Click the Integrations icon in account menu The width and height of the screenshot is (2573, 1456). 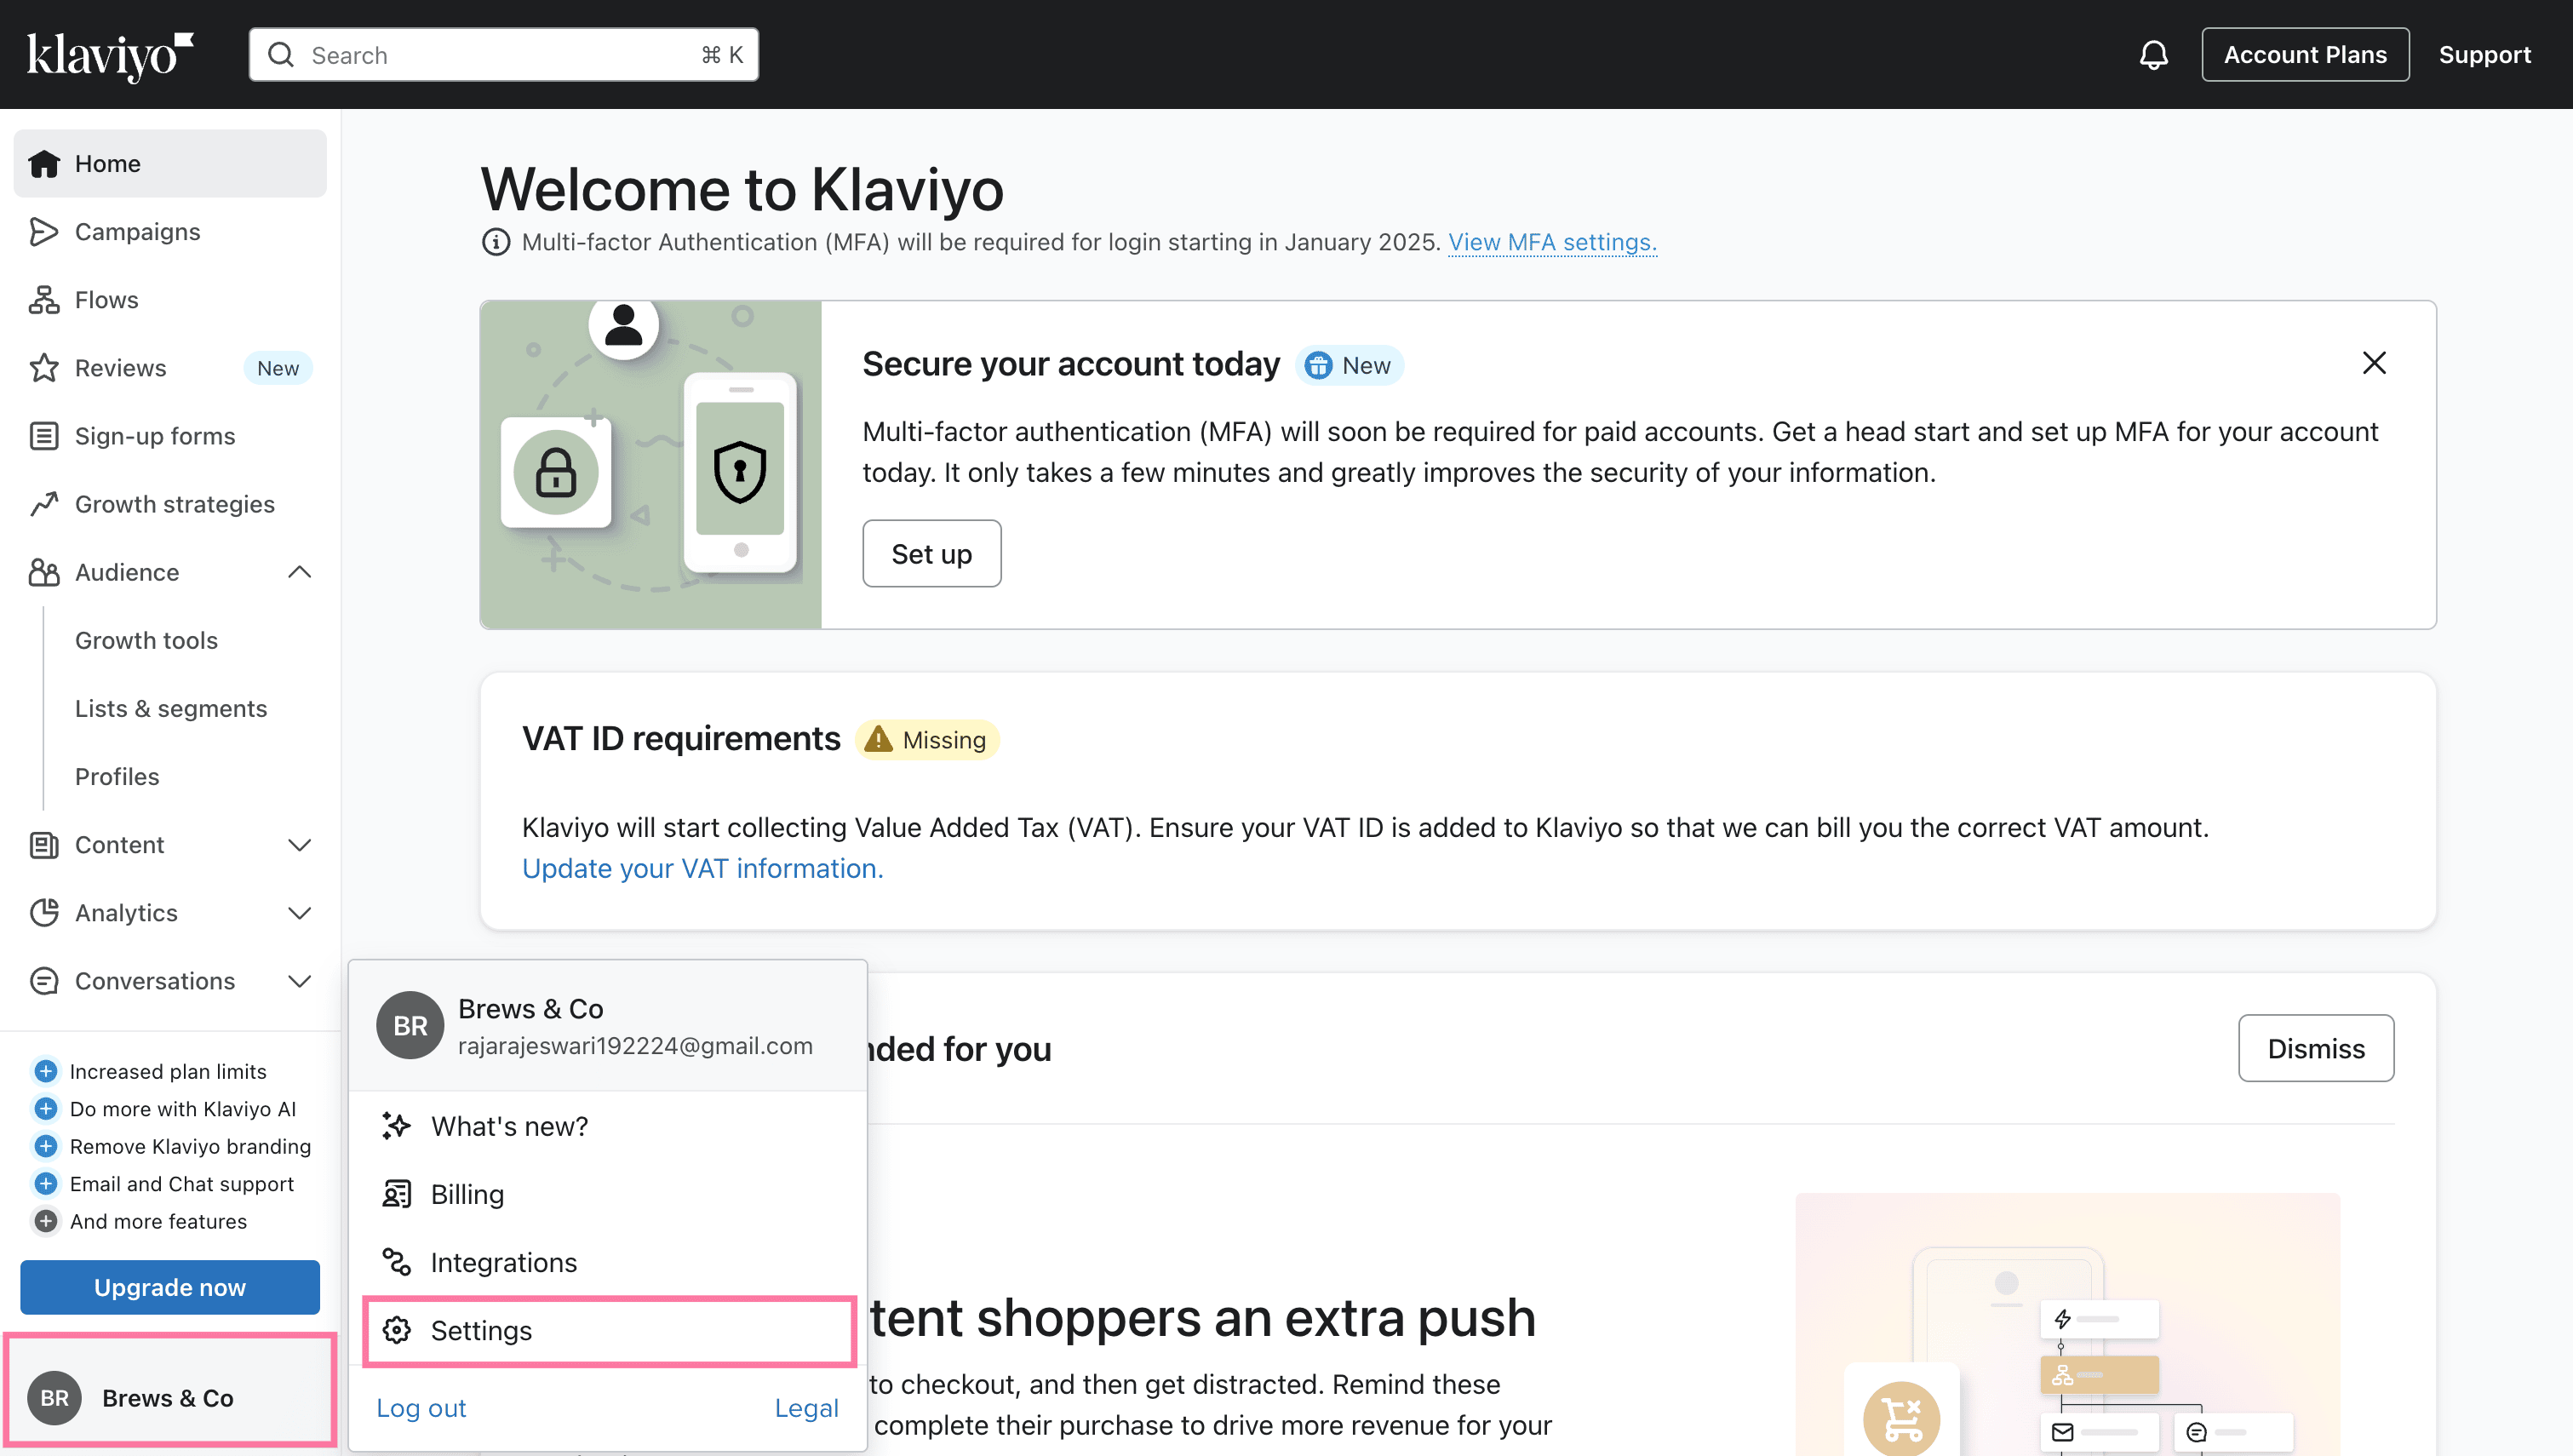(x=397, y=1261)
